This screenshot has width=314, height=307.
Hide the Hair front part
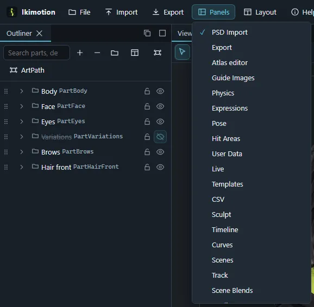coord(160,167)
